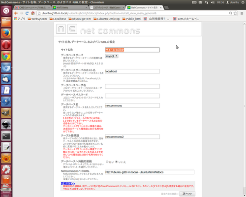The height and width of the screenshot is (197, 246).
Task: Switch to the コアパッケージ - NetCommons tab
Action: [x=107, y=7]
